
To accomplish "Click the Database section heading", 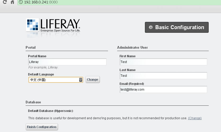I will 33,102.
